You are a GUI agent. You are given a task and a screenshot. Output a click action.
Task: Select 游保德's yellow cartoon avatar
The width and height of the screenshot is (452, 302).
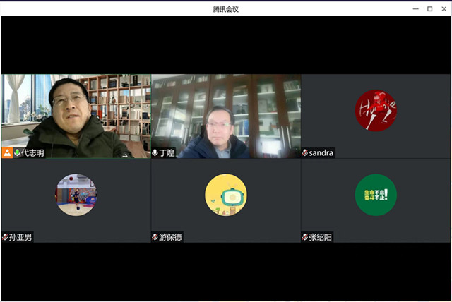pyautogui.click(x=226, y=194)
